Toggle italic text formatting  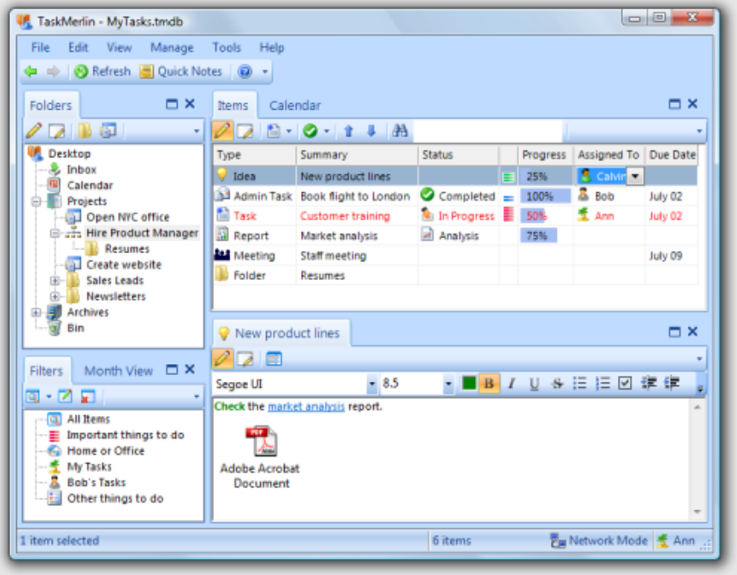tap(512, 384)
